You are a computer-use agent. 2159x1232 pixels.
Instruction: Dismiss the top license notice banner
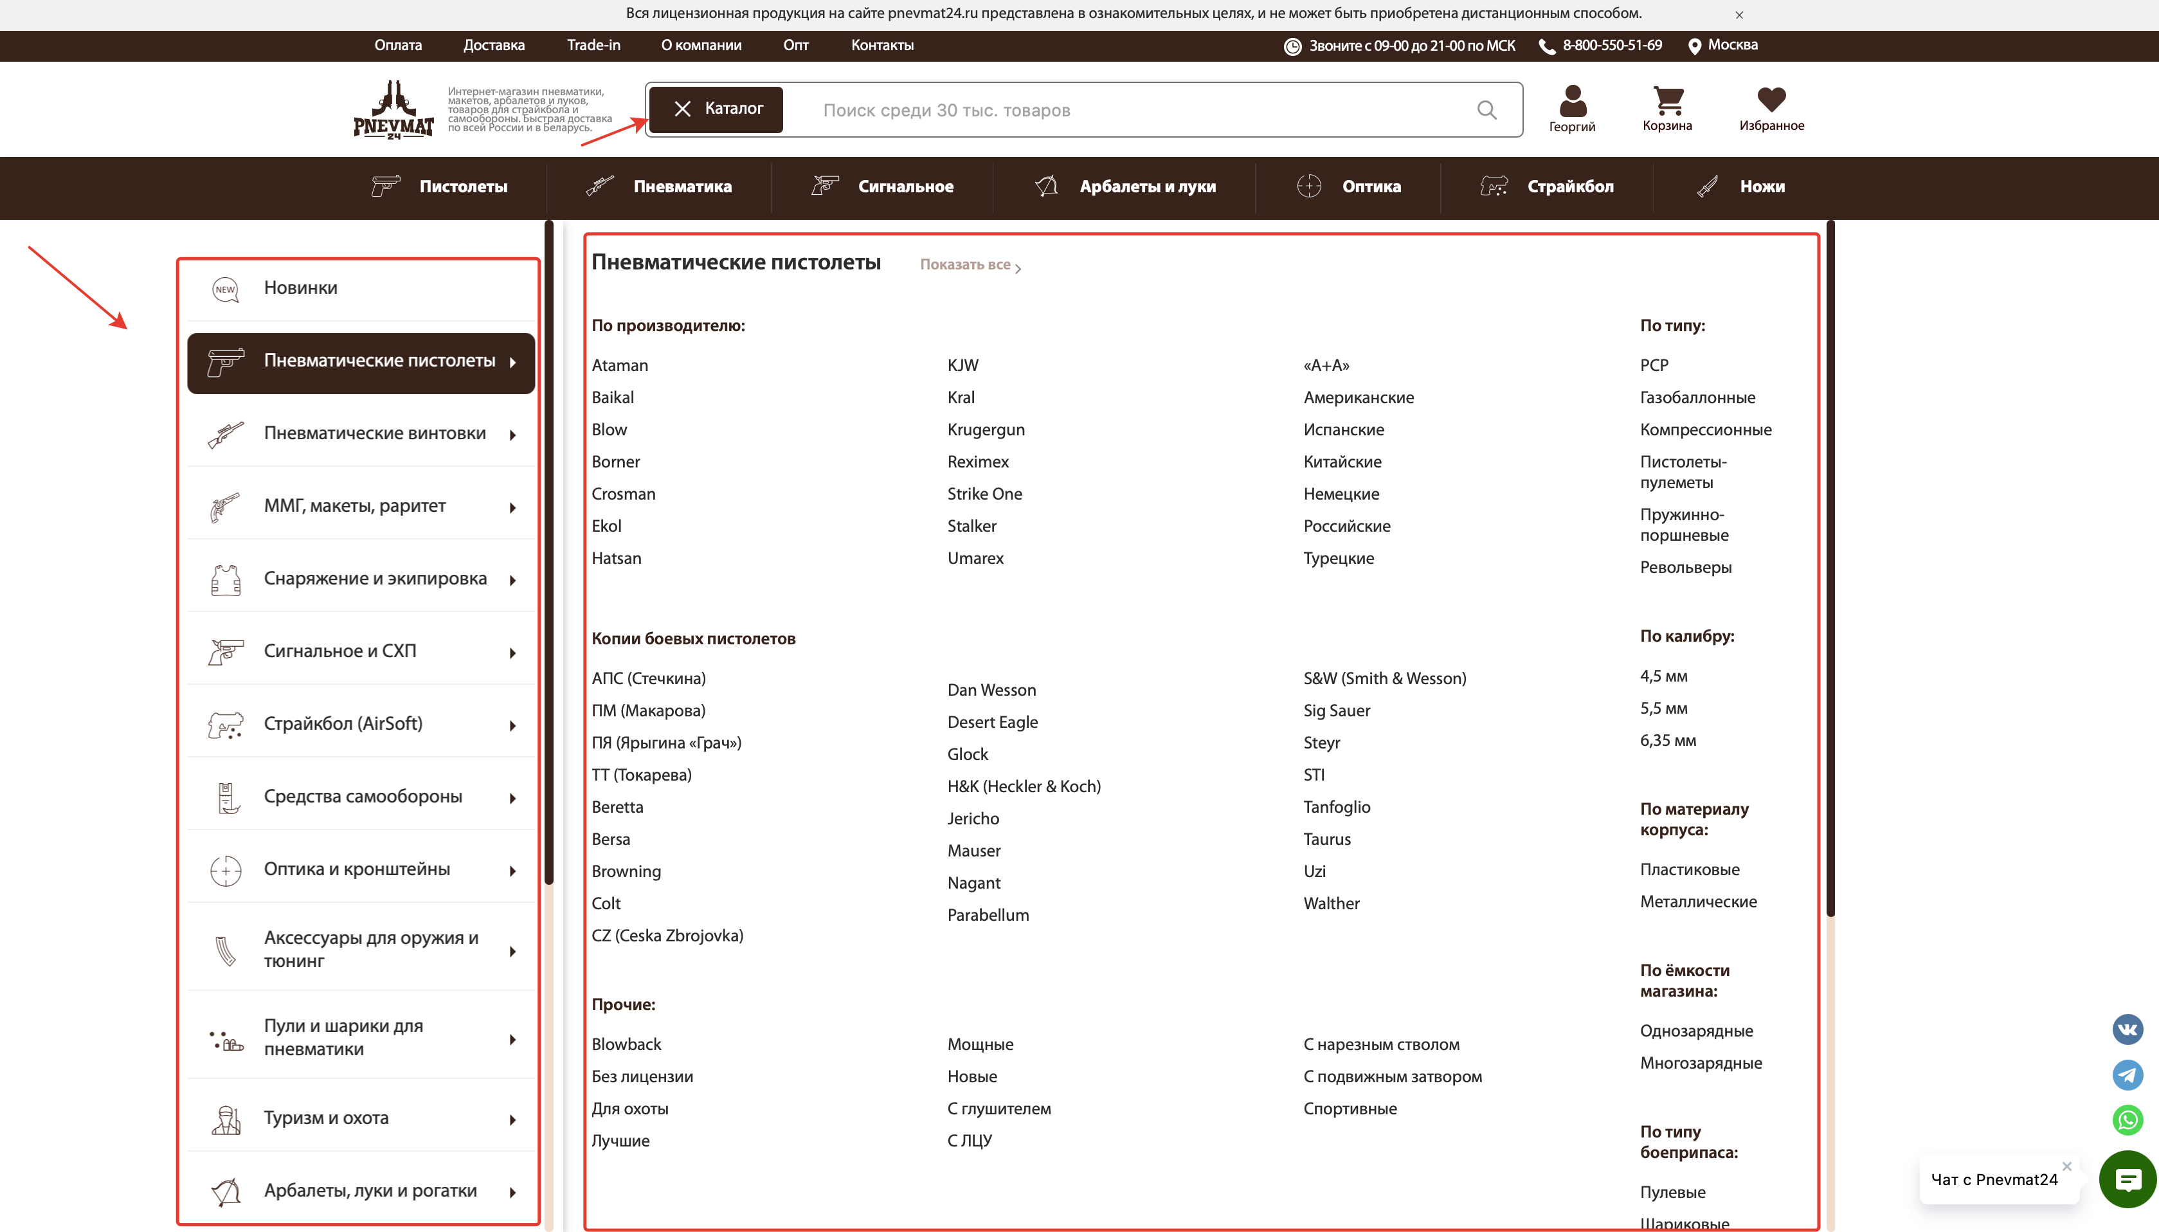(x=1739, y=15)
